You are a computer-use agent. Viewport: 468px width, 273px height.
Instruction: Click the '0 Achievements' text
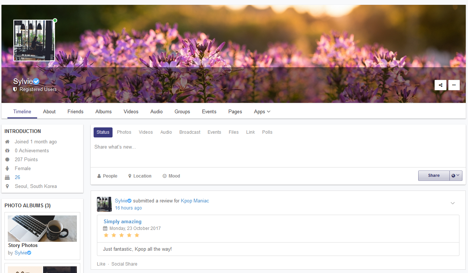32,151
